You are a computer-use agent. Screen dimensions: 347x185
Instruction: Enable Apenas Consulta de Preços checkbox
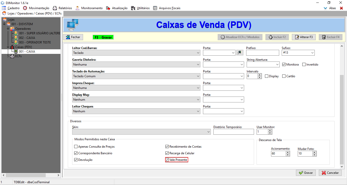coord(76,147)
